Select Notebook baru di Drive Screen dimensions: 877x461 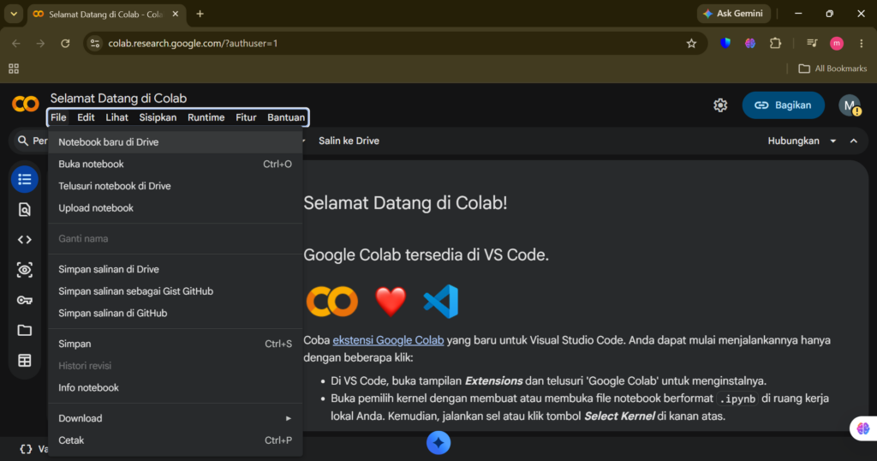click(x=175, y=142)
